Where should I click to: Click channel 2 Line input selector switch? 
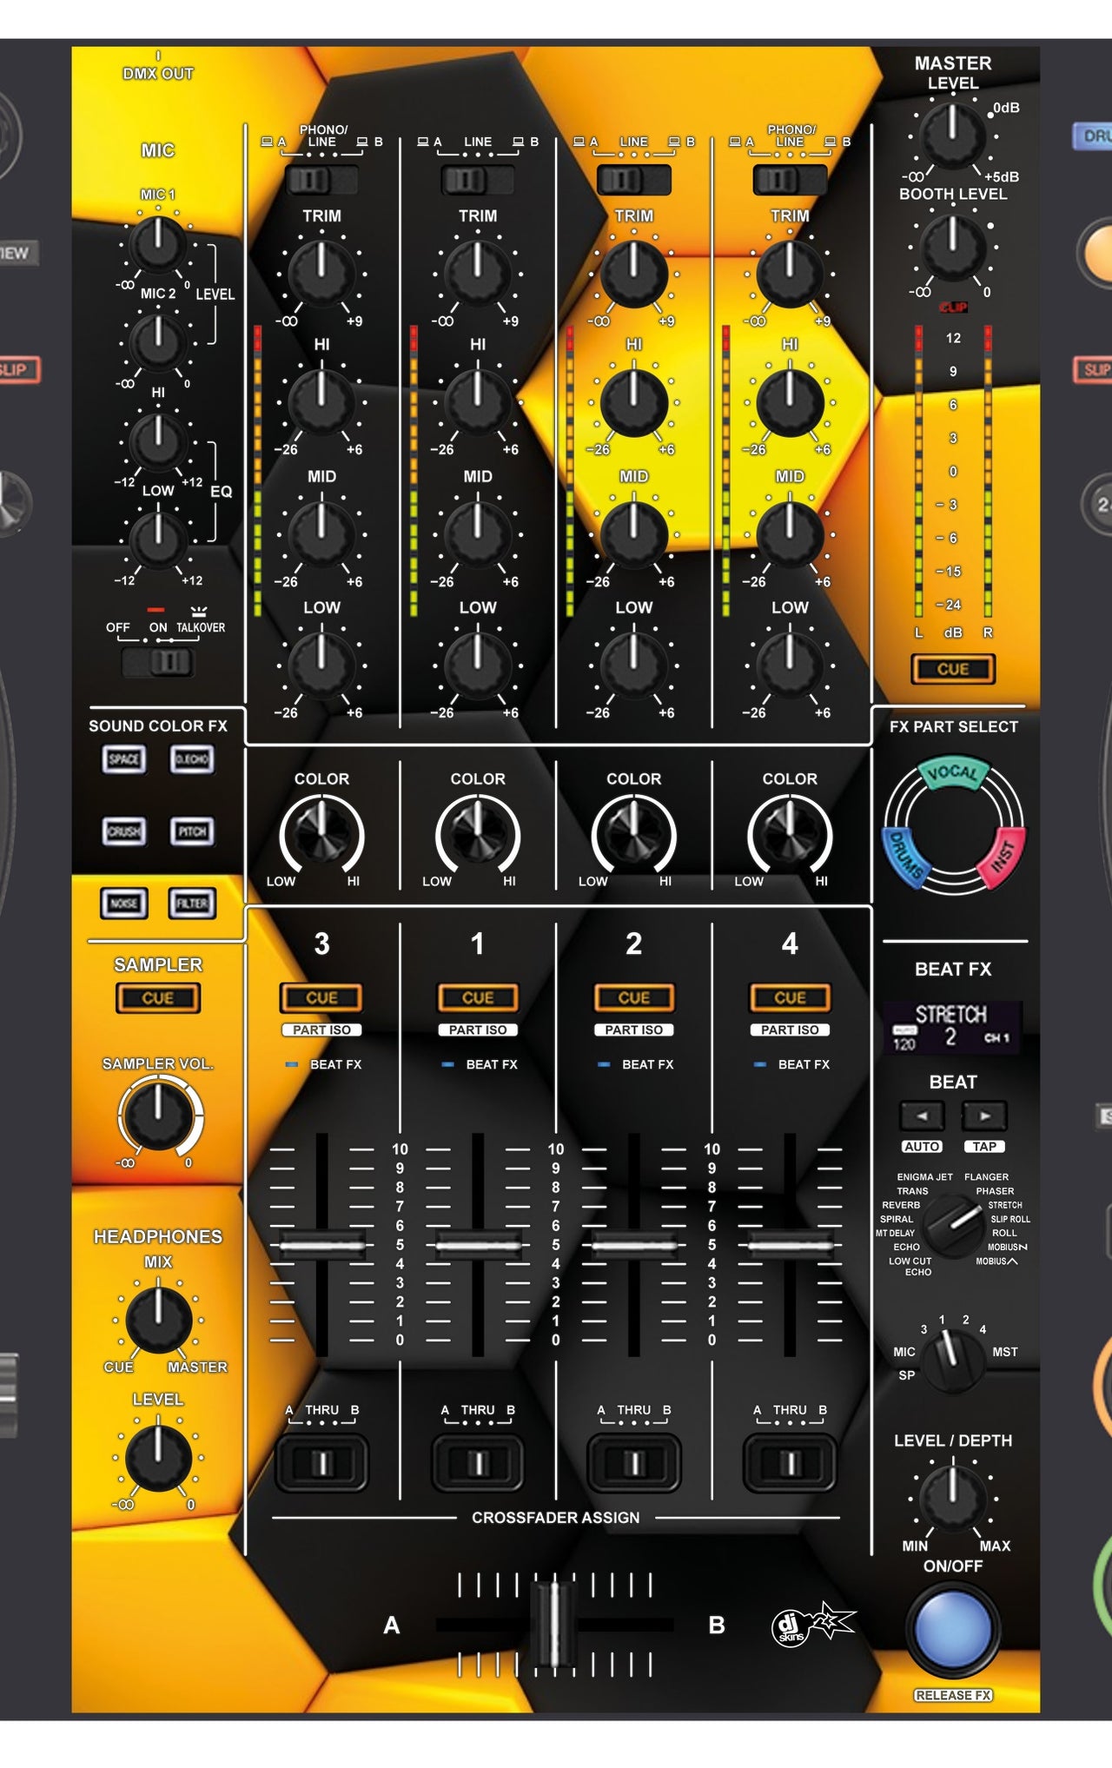[x=634, y=180]
